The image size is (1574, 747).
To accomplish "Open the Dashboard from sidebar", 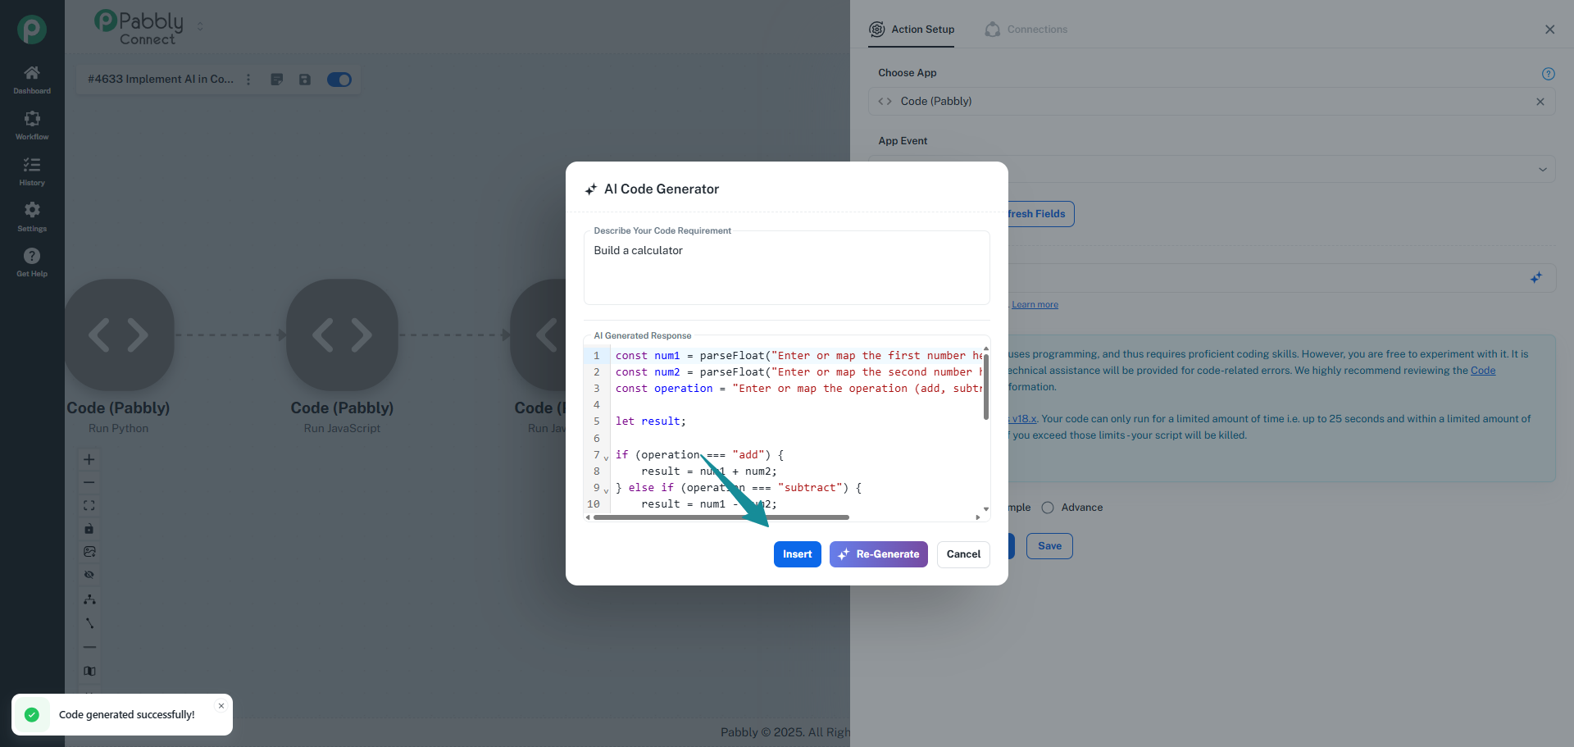I will pyautogui.click(x=32, y=80).
